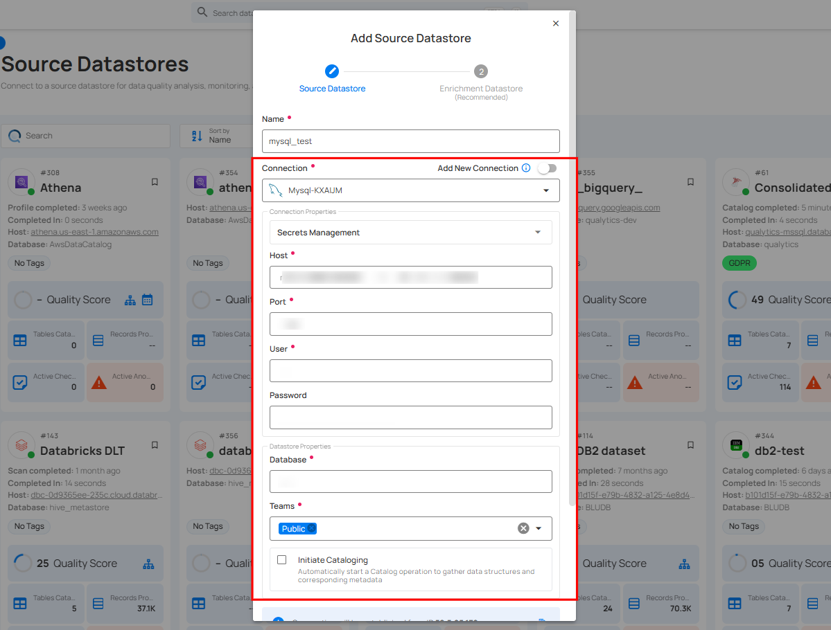Click the GDPR tag on the Consolidated datastore
This screenshot has width=831, height=630.
tap(739, 263)
